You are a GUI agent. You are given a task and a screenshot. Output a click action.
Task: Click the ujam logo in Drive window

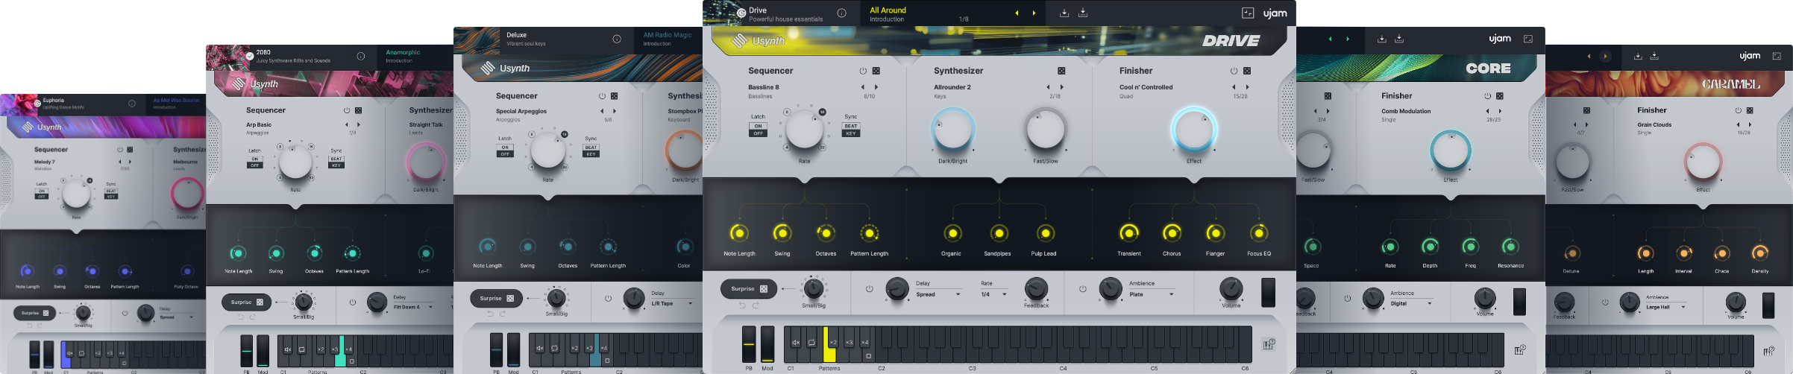(1275, 13)
